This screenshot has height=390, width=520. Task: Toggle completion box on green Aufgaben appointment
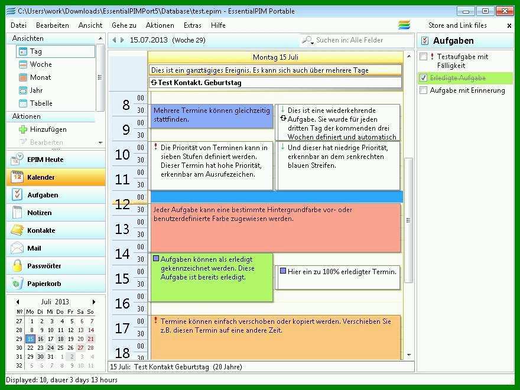[156, 258]
